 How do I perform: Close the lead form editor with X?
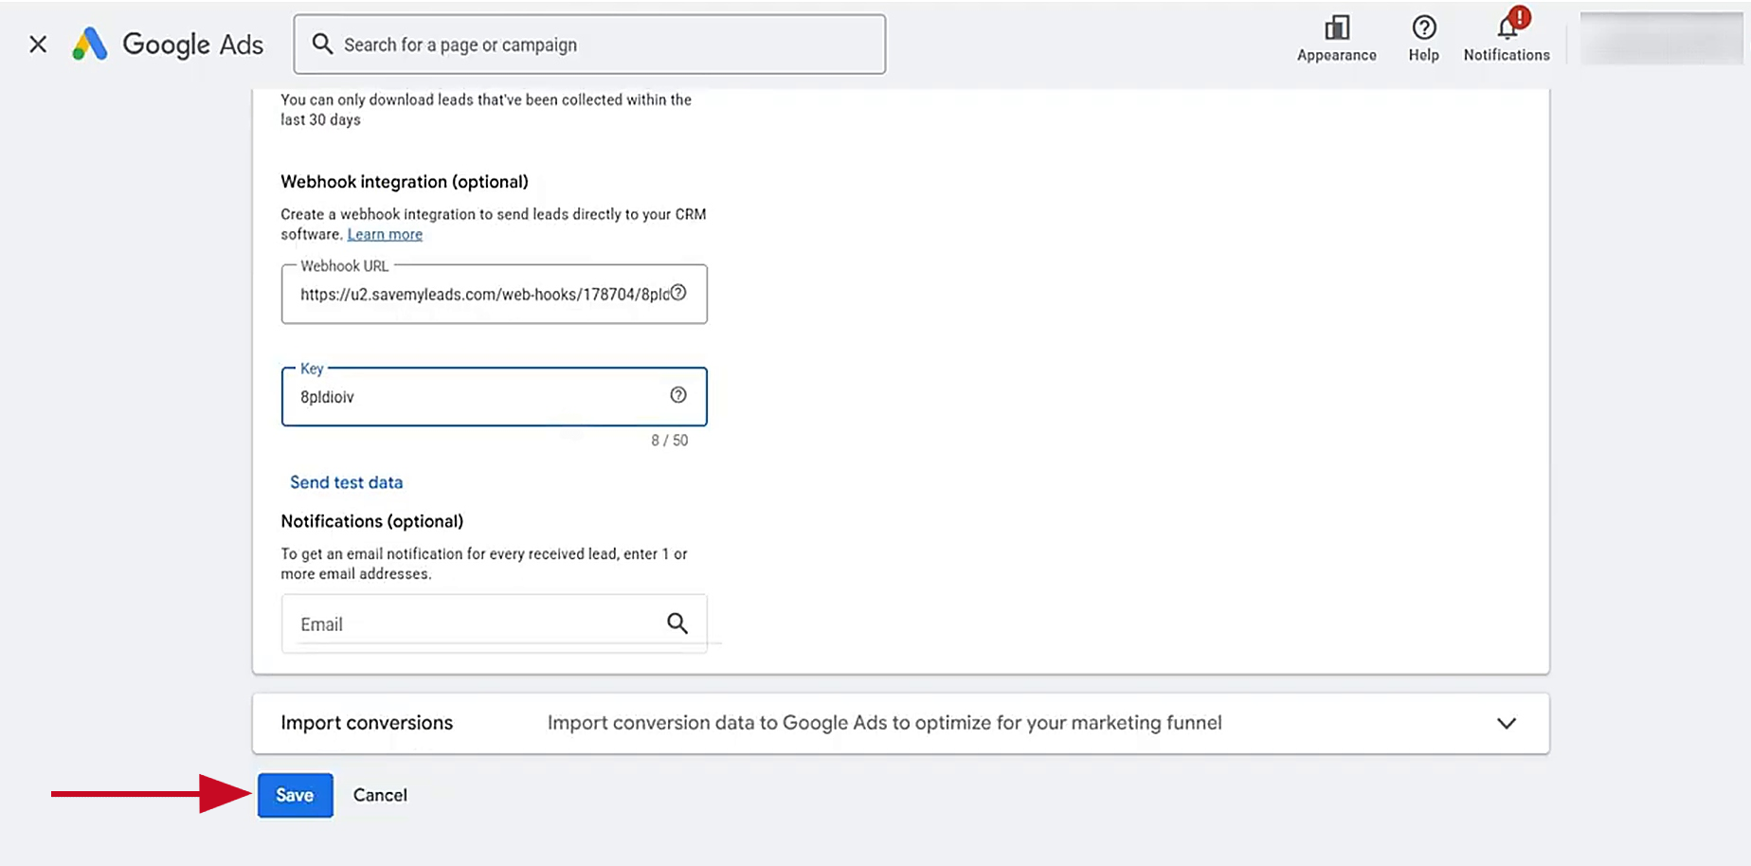click(x=38, y=45)
